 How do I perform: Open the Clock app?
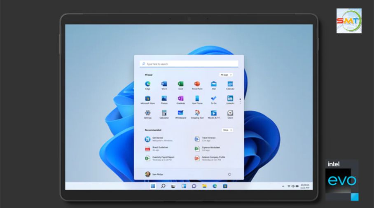pos(230,114)
